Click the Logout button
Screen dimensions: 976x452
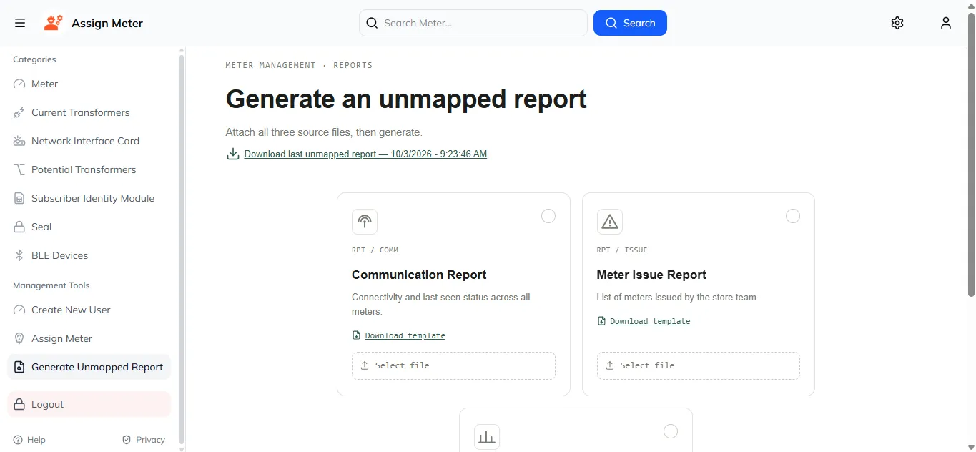(89, 404)
